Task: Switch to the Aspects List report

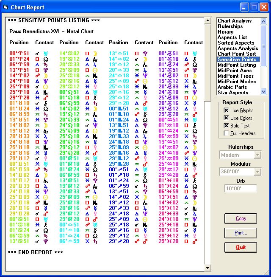Action: coord(232,37)
